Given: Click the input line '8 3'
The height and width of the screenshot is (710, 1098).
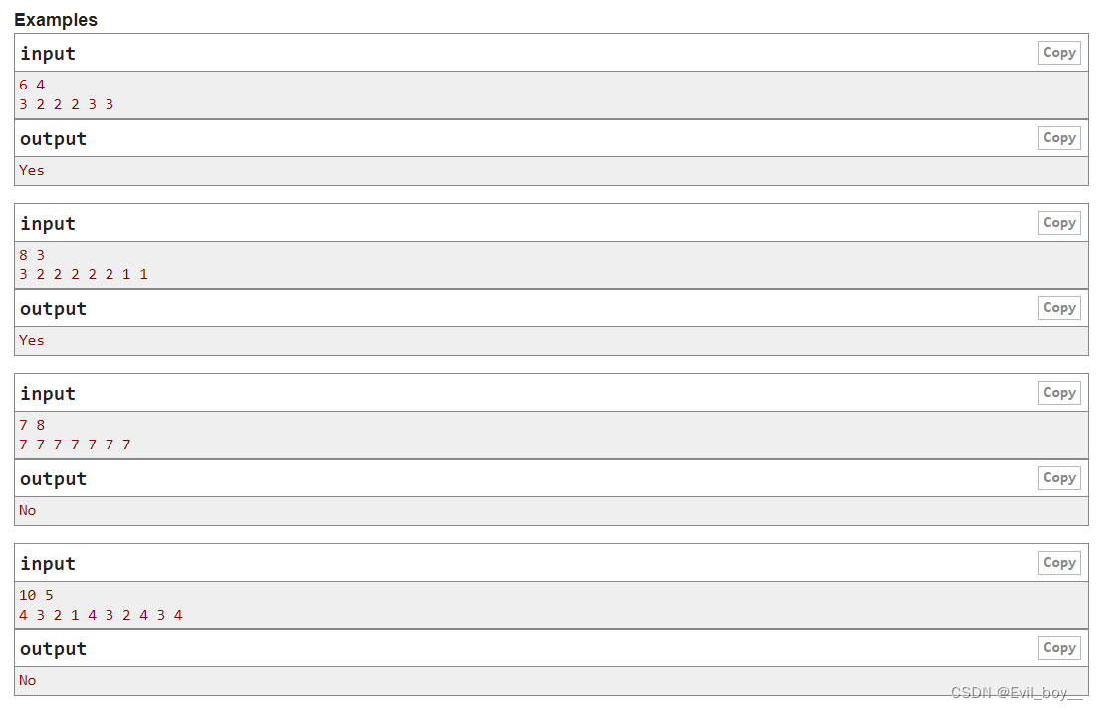Looking at the screenshot, I should tap(30, 255).
